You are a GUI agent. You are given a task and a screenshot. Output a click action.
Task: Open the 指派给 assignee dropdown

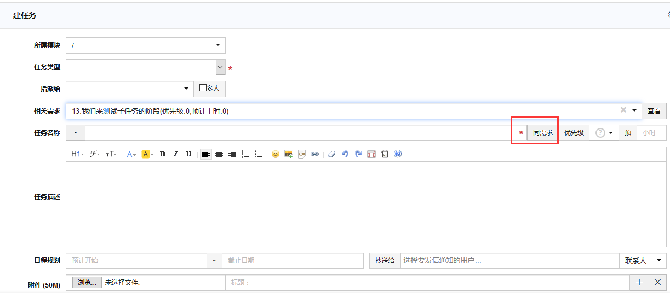point(130,89)
